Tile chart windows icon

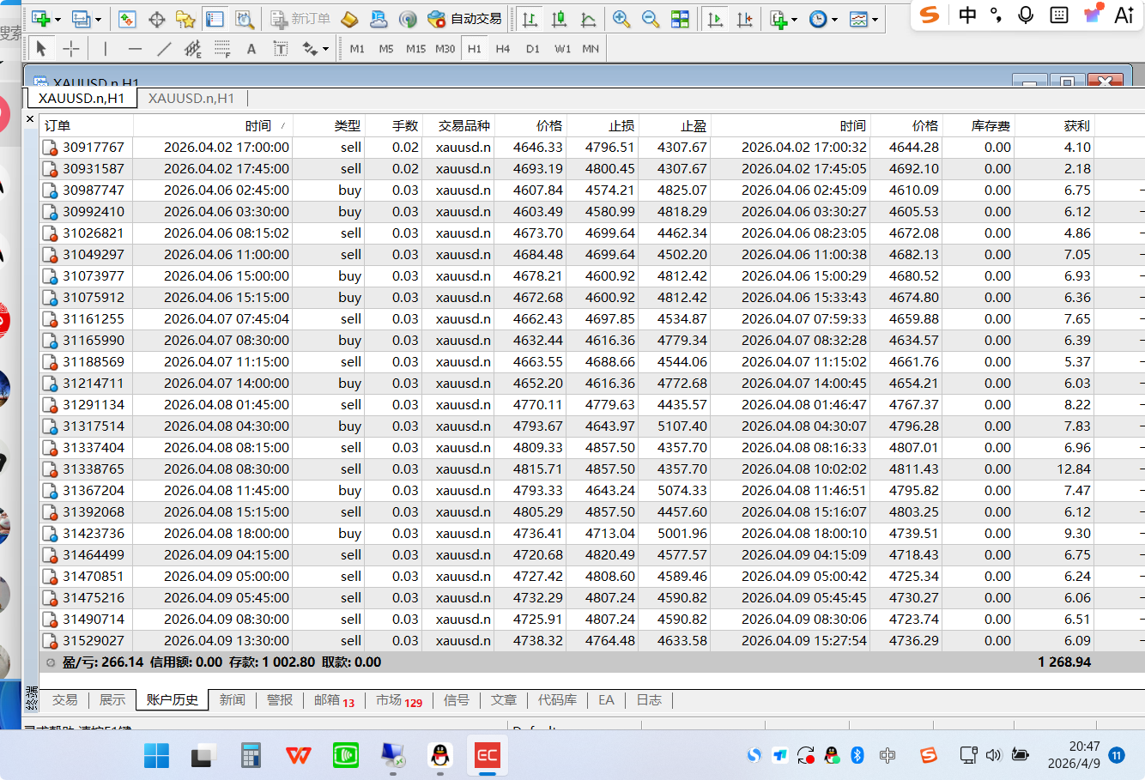click(680, 18)
